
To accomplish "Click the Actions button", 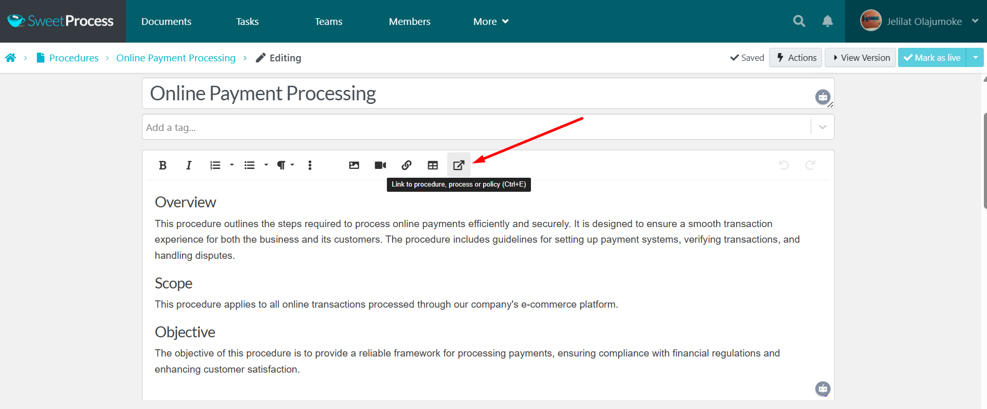I will 796,58.
